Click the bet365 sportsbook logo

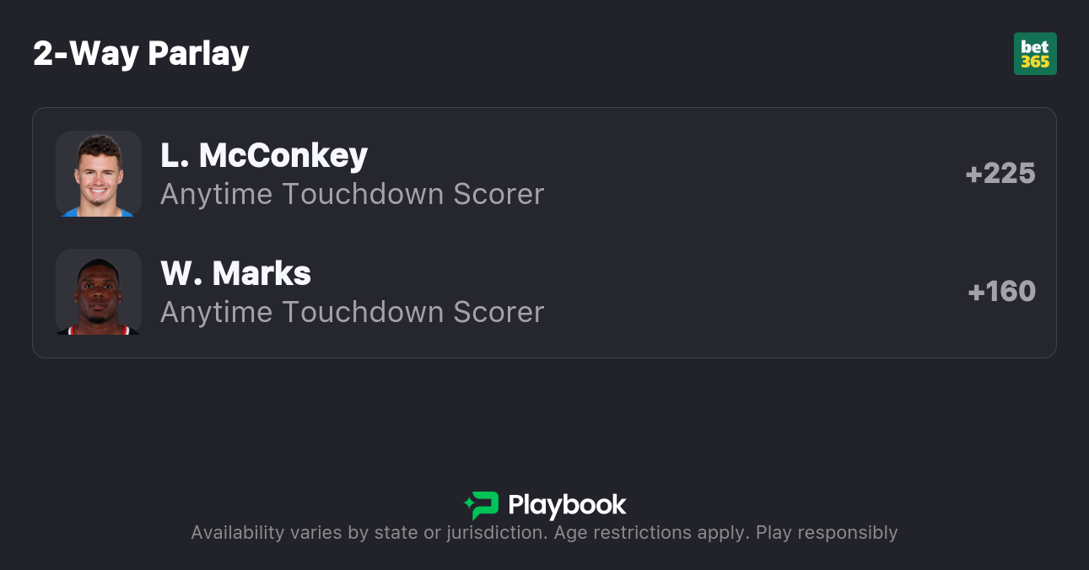[x=1035, y=54]
